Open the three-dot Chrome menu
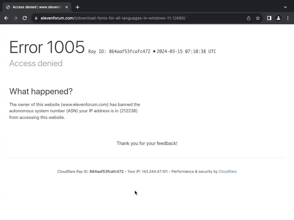The image size is (294, 220). [x=288, y=18]
